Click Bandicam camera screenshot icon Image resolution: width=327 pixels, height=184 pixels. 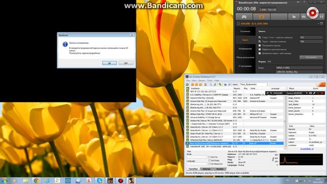pyautogui.click(x=303, y=17)
